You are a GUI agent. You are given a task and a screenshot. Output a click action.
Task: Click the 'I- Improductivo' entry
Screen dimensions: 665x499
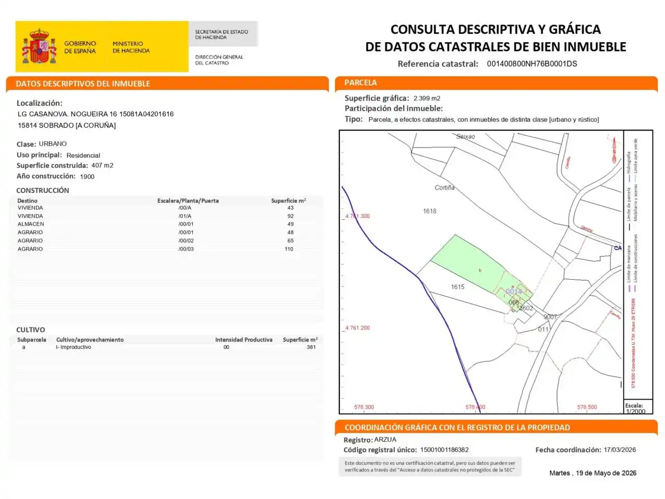(x=73, y=347)
